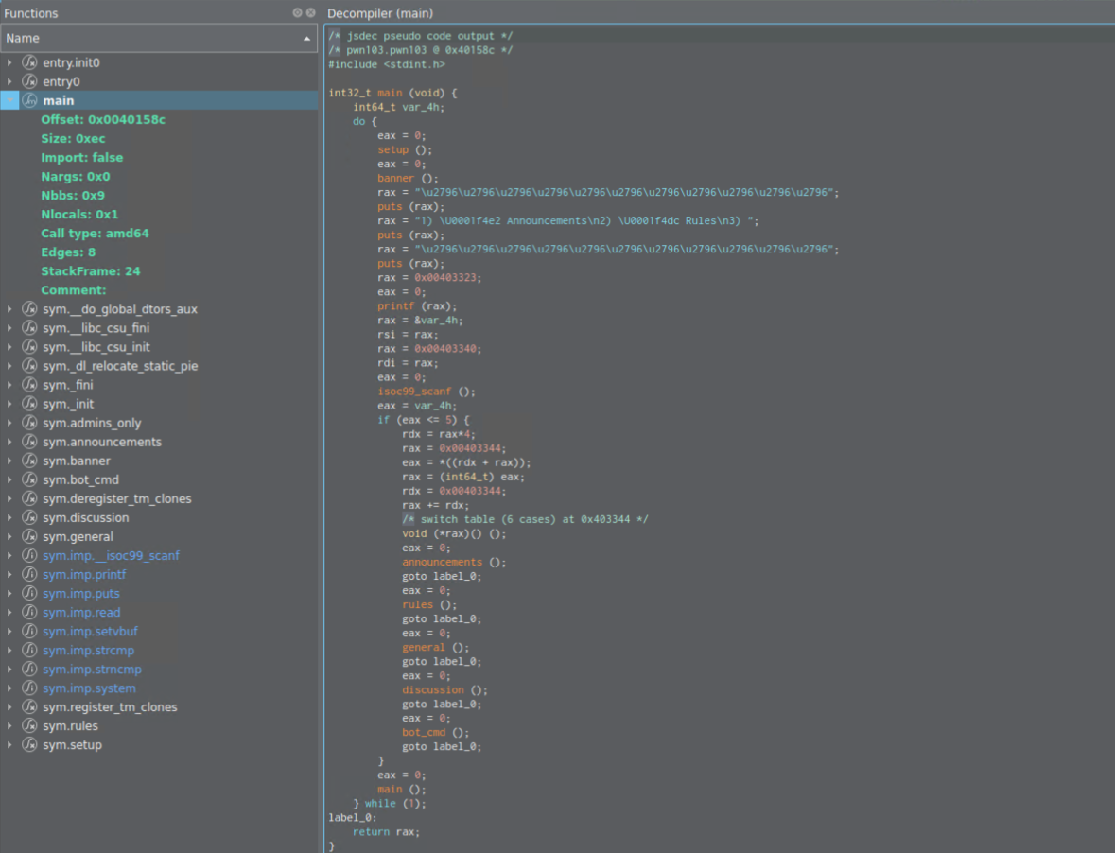Collapse the main function details
Image resolution: width=1115 pixels, height=853 pixels.
pos(9,100)
